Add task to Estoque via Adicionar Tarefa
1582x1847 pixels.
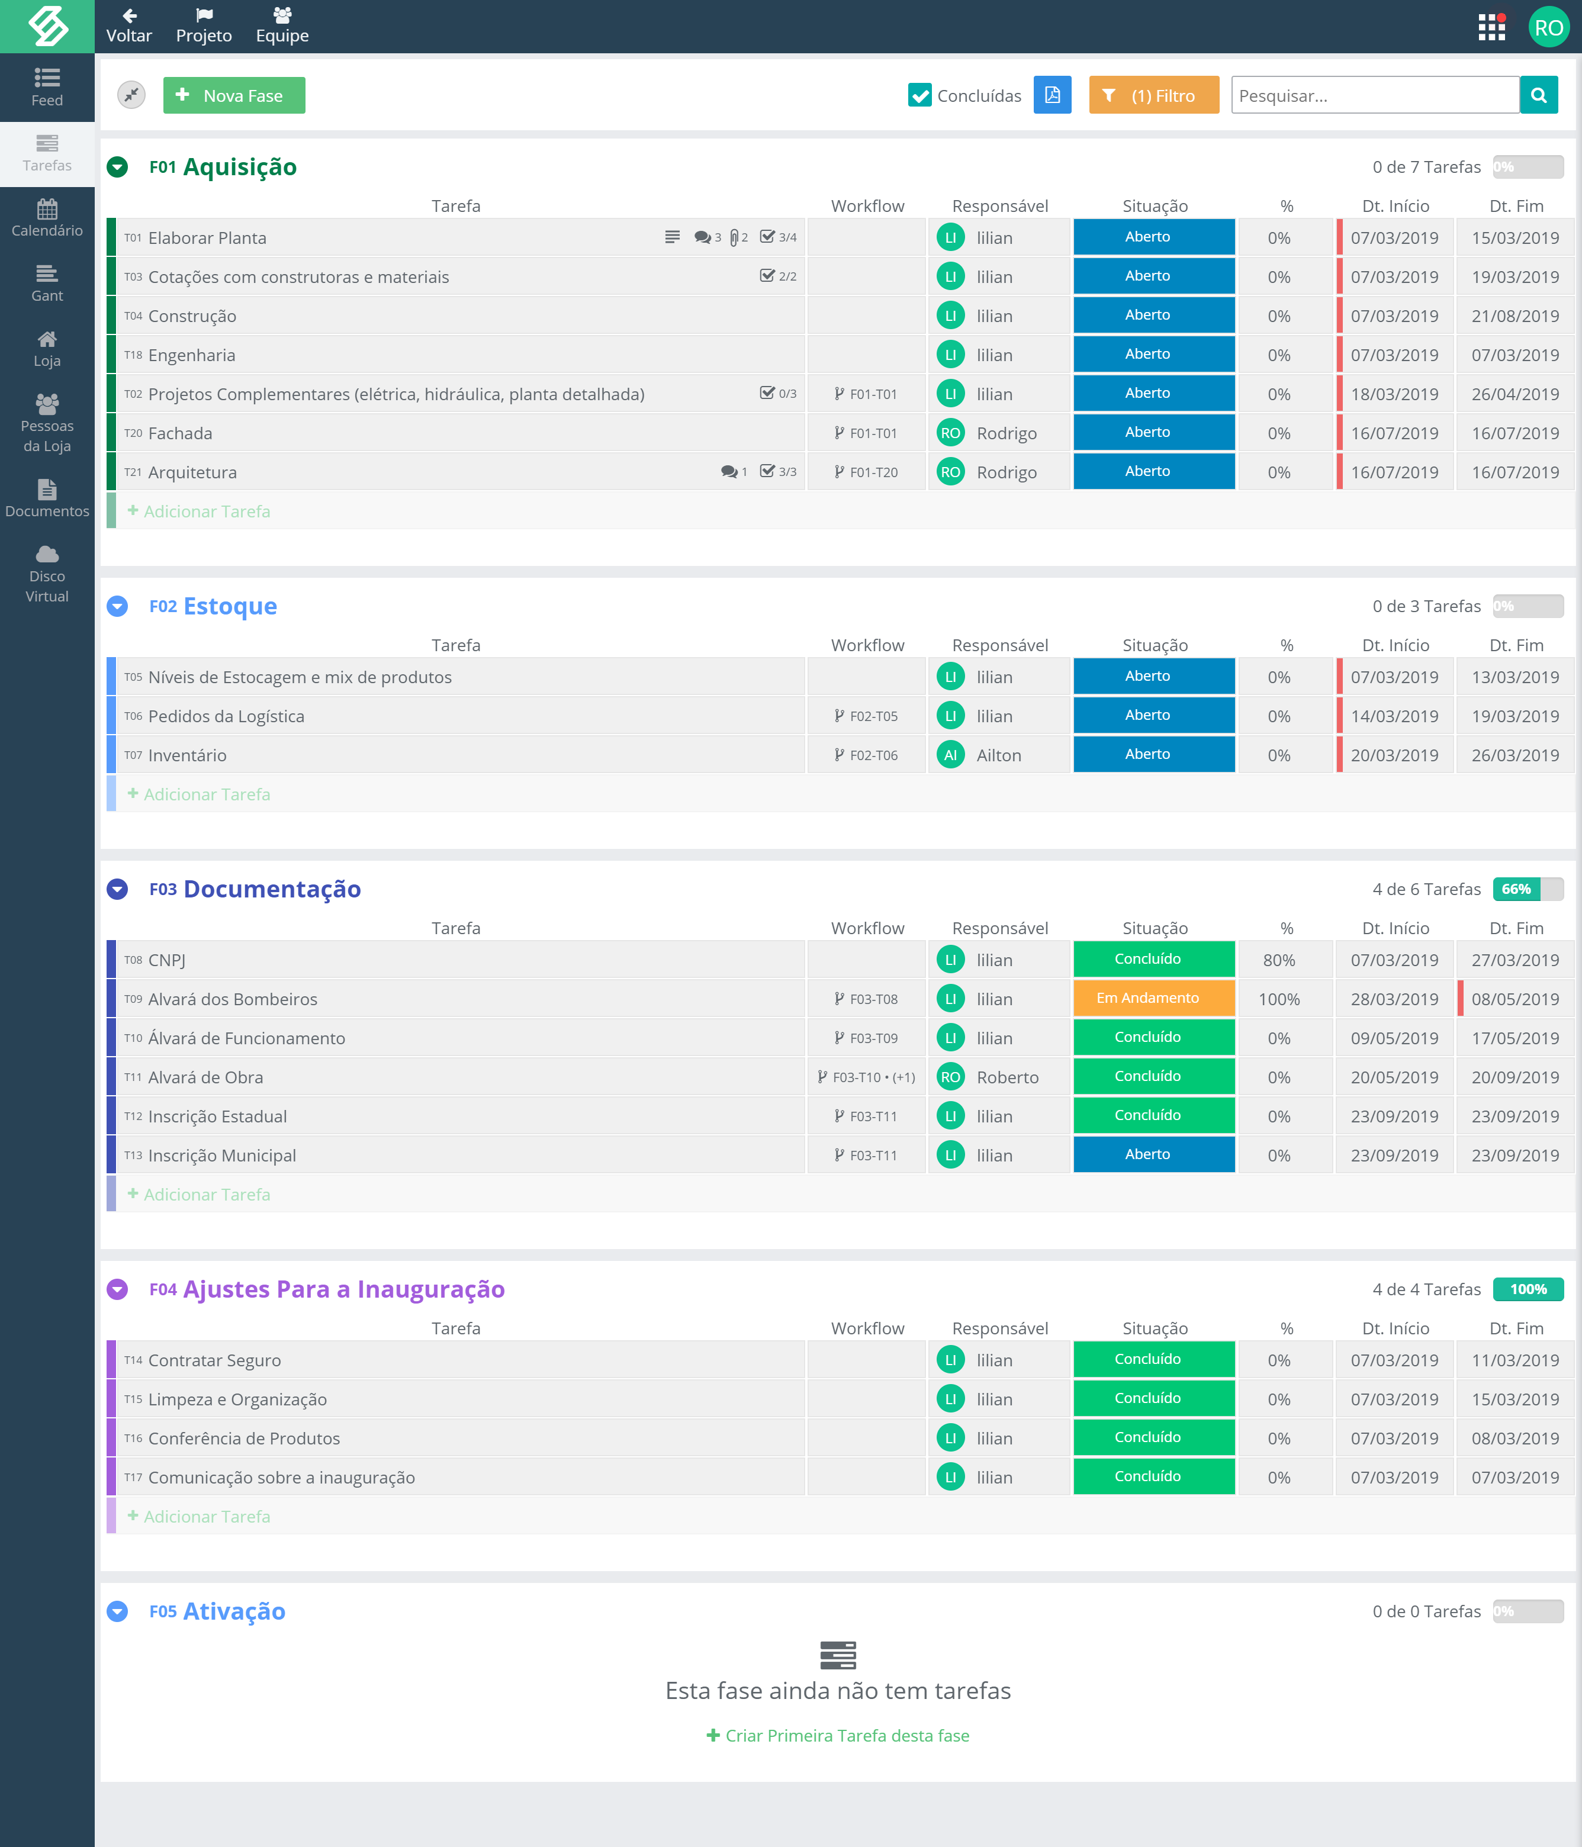click(x=199, y=794)
